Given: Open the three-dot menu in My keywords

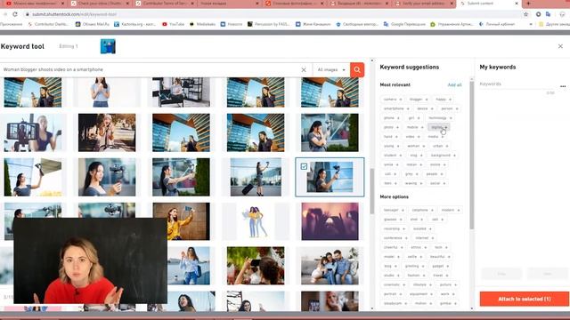Looking at the screenshot, I should 563,86.
